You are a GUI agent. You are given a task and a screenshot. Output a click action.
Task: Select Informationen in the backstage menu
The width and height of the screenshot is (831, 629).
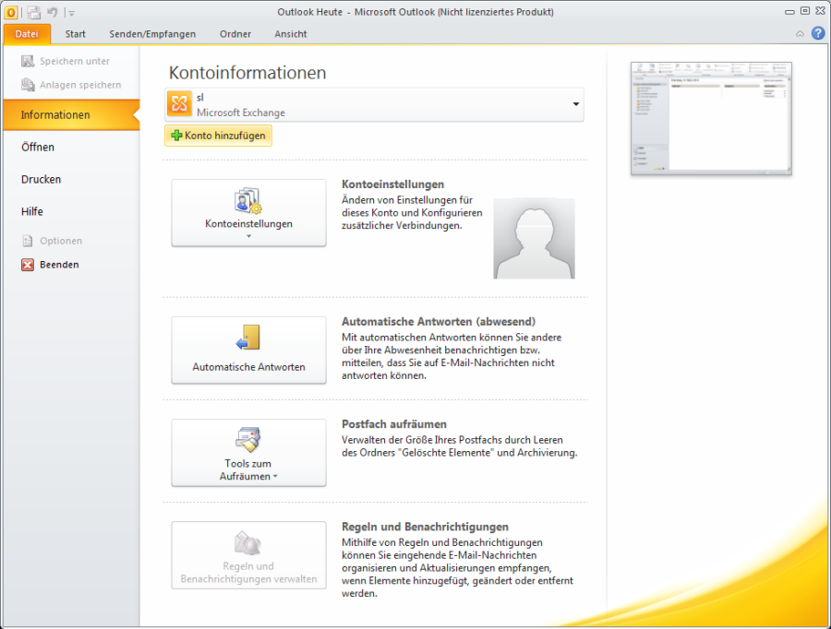coord(71,115)
